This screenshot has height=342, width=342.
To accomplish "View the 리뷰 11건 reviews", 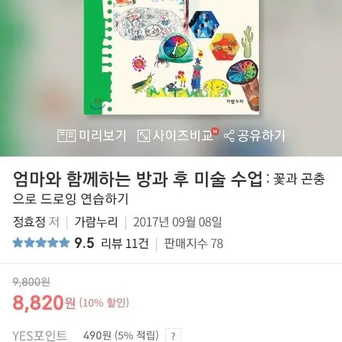I will [125, 243].
